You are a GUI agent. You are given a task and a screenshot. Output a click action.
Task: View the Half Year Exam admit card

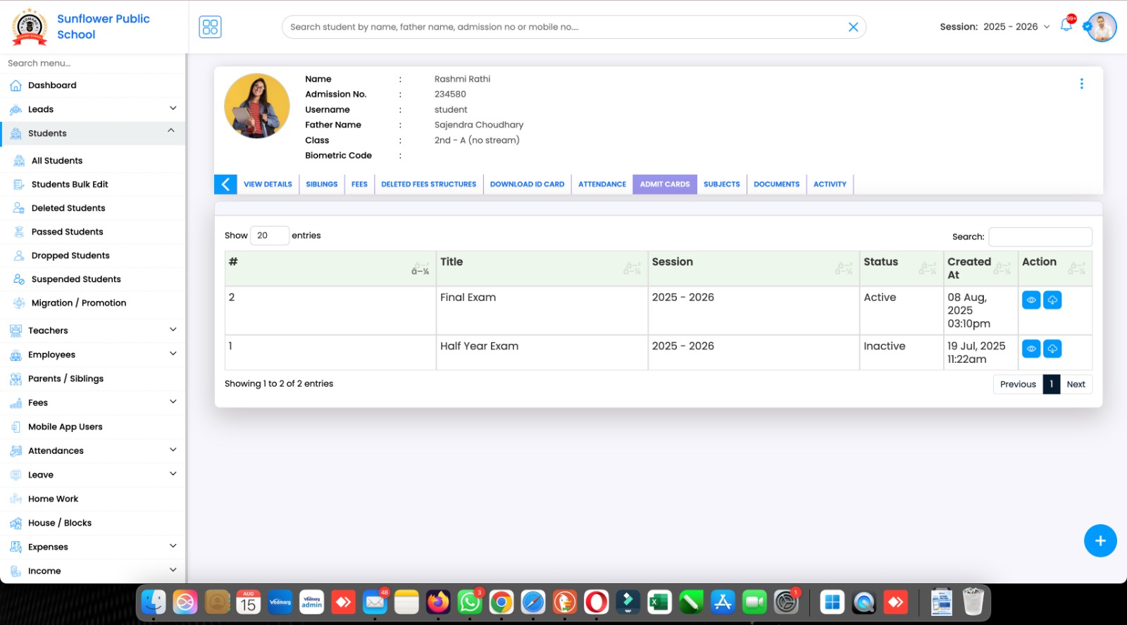point(1031,349)
